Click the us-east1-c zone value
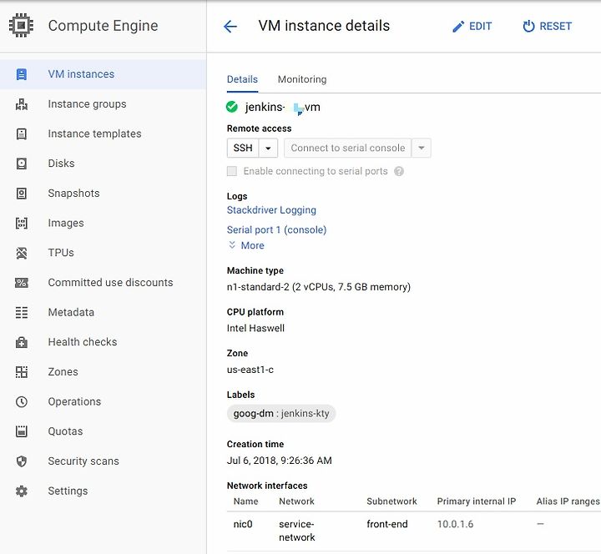This screenshot has height=554, width=601. [250, 370]
